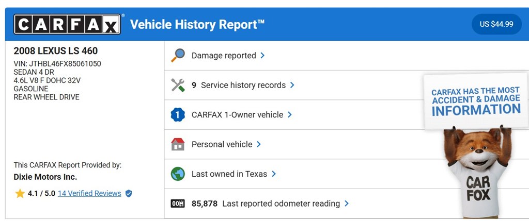Click the 85,878 odometer value

tap(205, 203)
